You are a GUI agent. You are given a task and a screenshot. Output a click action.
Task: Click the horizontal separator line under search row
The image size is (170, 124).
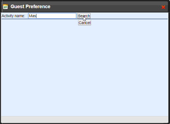(x=84, y=19)
